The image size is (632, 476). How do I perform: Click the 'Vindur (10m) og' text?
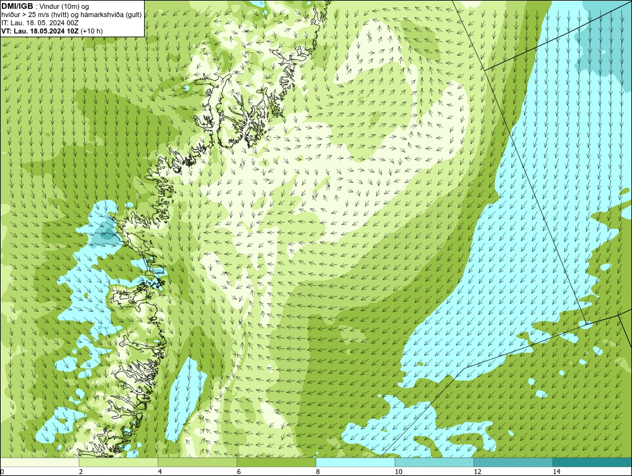(65, 7)
